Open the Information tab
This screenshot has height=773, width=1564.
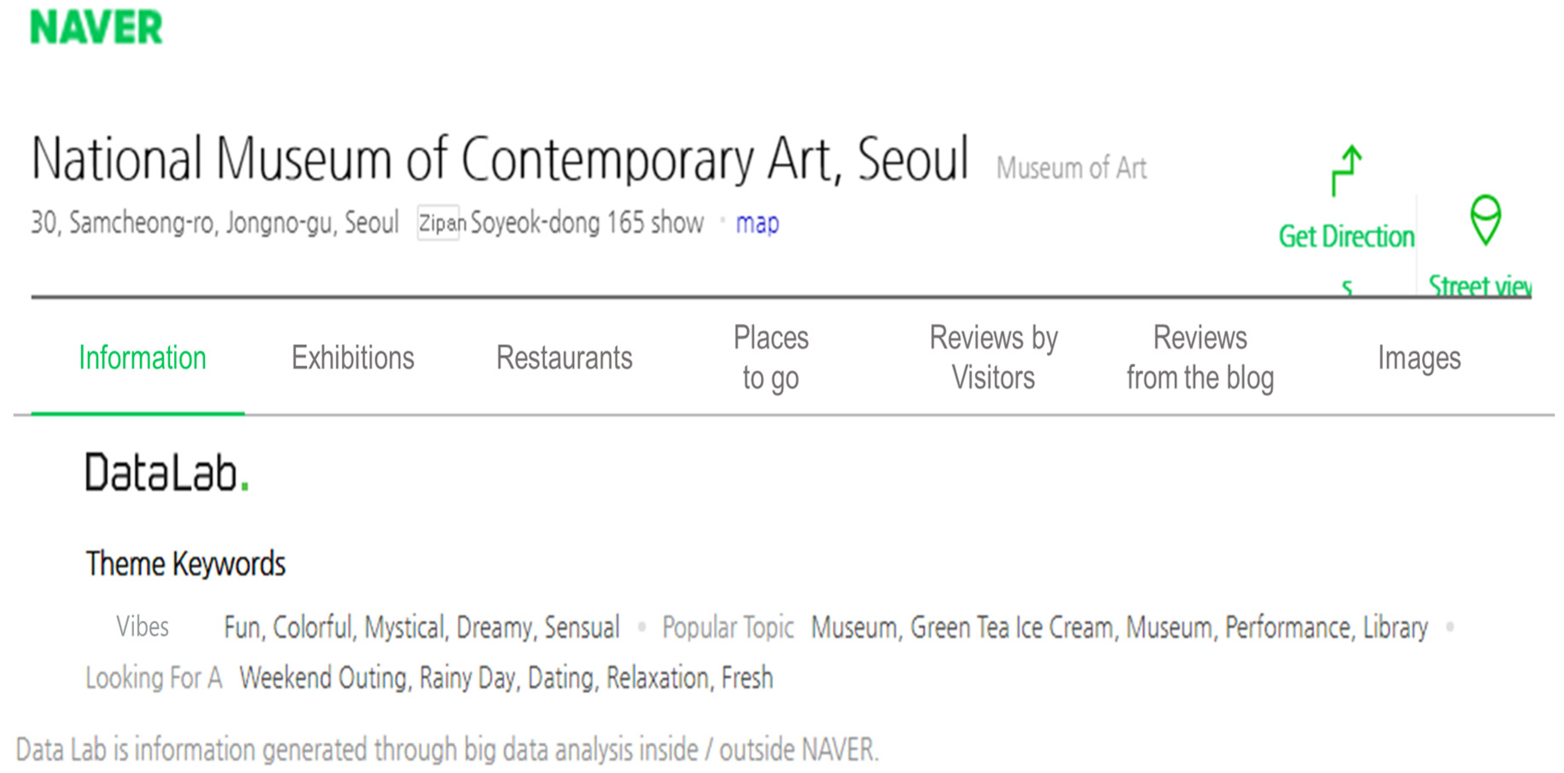coord(143,357)
